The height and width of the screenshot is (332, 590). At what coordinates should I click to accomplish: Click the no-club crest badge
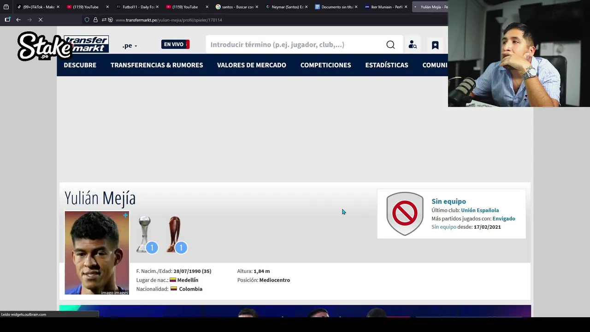point(405,214)
